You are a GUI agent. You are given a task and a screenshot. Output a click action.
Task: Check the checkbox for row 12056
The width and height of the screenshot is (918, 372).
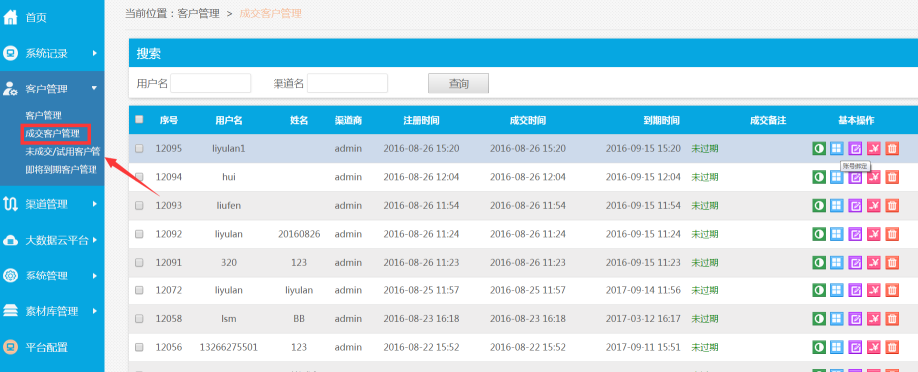139,347
